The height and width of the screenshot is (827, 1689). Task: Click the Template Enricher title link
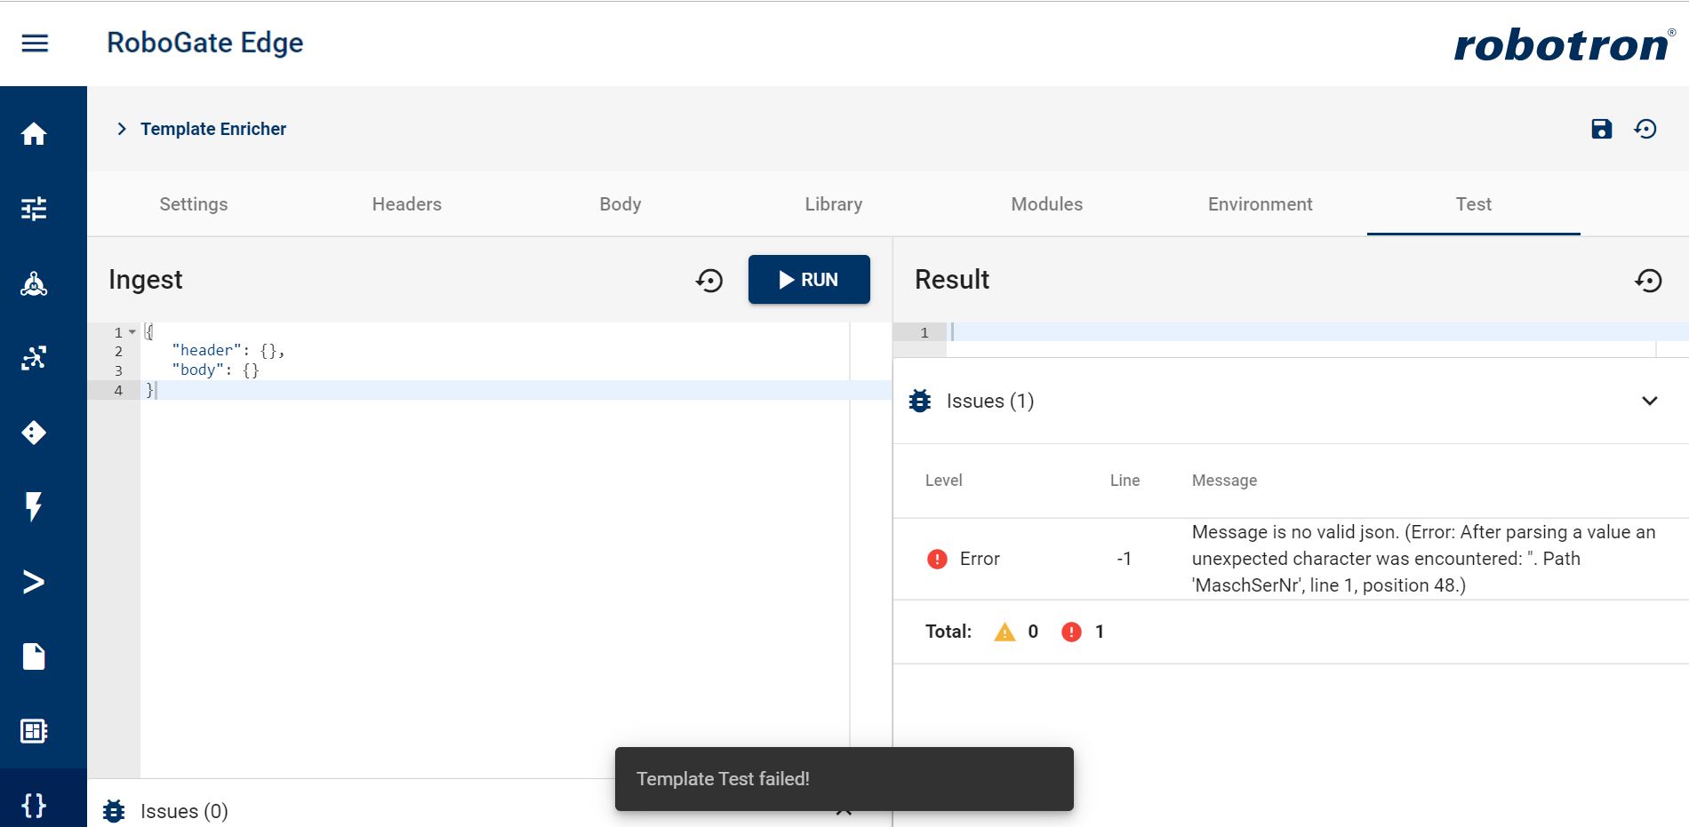click(213, 129)
